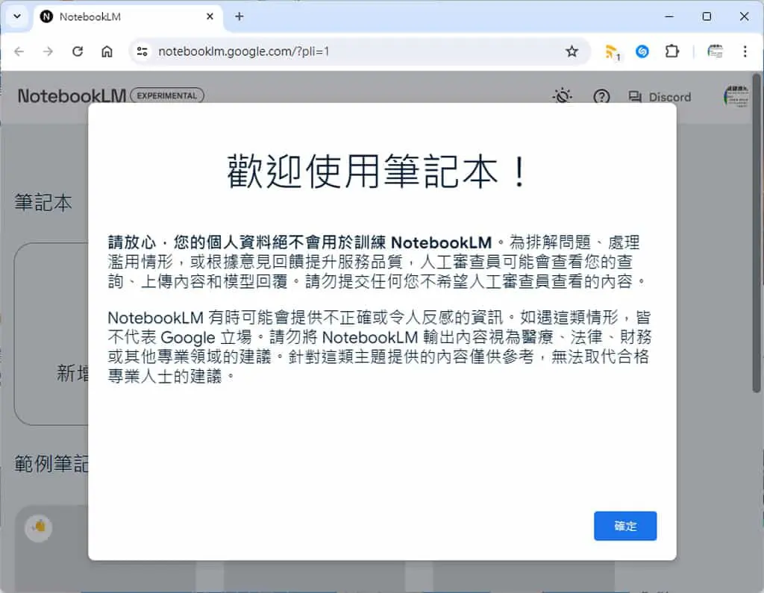Open the Extensions puzzle icon
The width and height of the screenshot is (764, 593).
[x=672, y=51]
